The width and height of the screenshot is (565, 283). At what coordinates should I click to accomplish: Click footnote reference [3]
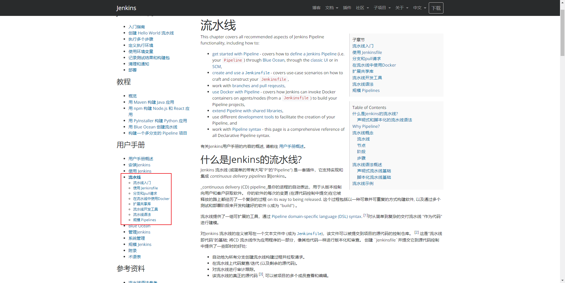click(x=261, y=274)
